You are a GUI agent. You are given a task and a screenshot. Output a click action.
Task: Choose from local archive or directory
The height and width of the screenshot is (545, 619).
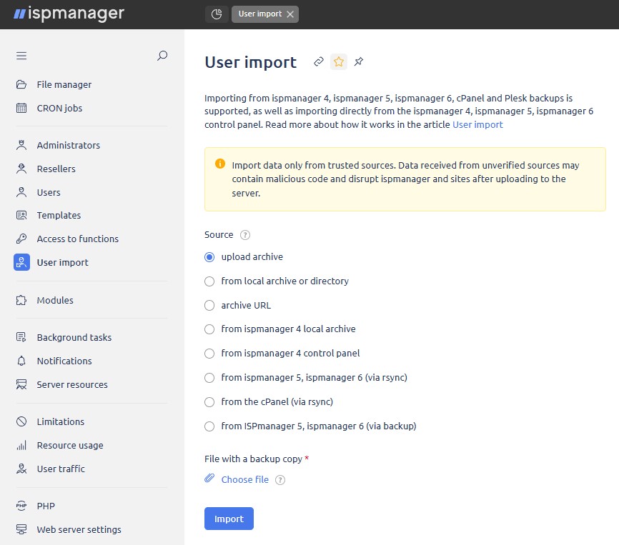click(x=209, y=281)
